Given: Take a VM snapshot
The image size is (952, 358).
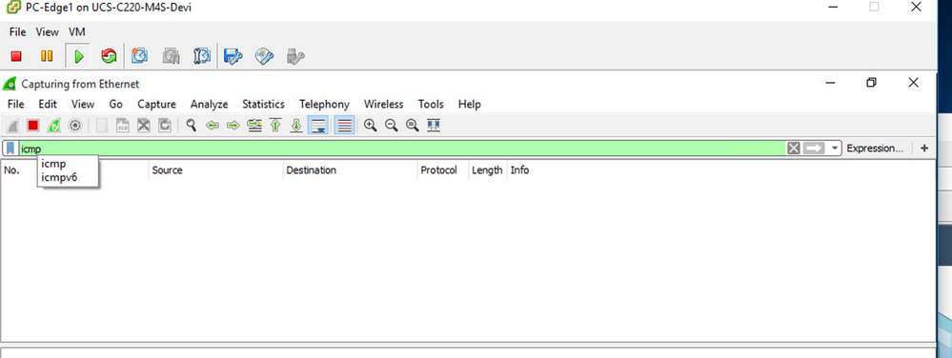Looking at the screenshot, I should coord(140,56).
